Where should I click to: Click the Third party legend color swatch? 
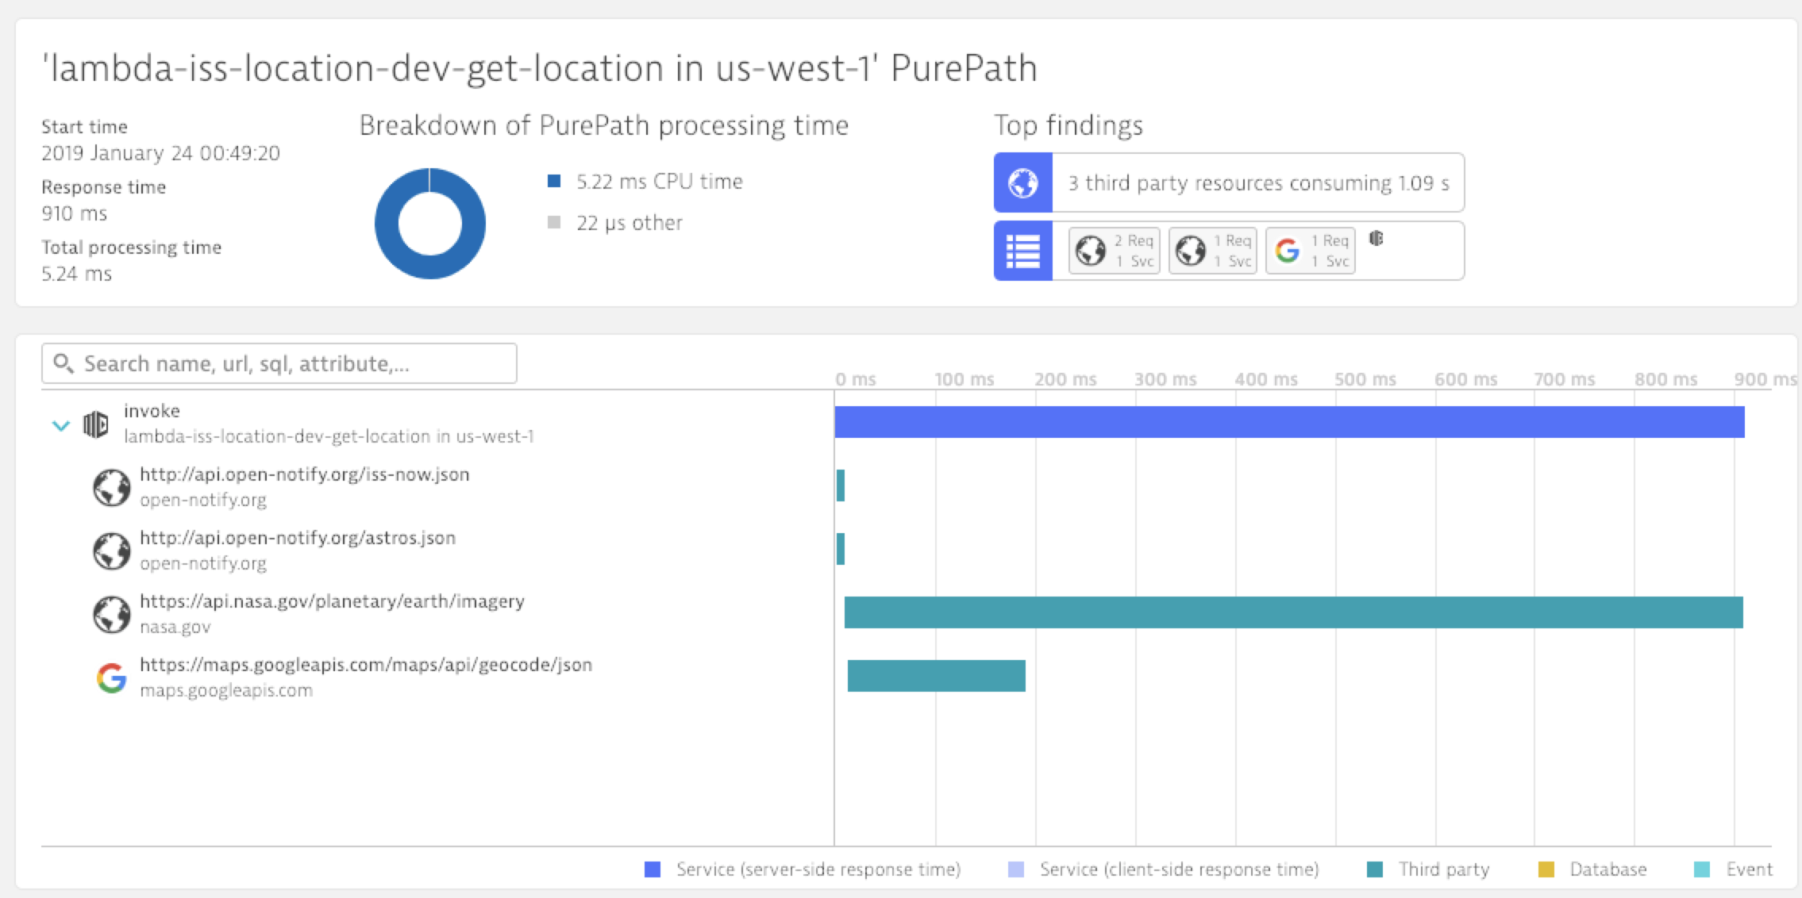pos(1375,869)
